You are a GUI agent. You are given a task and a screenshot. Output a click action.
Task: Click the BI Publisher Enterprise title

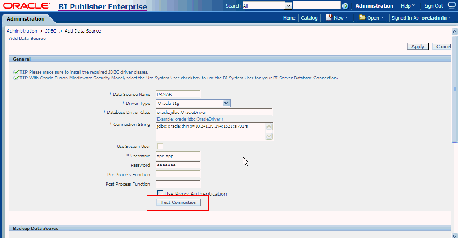coord(103,6)
